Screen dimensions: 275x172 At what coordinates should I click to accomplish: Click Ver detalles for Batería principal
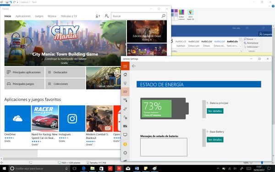pyautogui.click(x=215, y=111)
